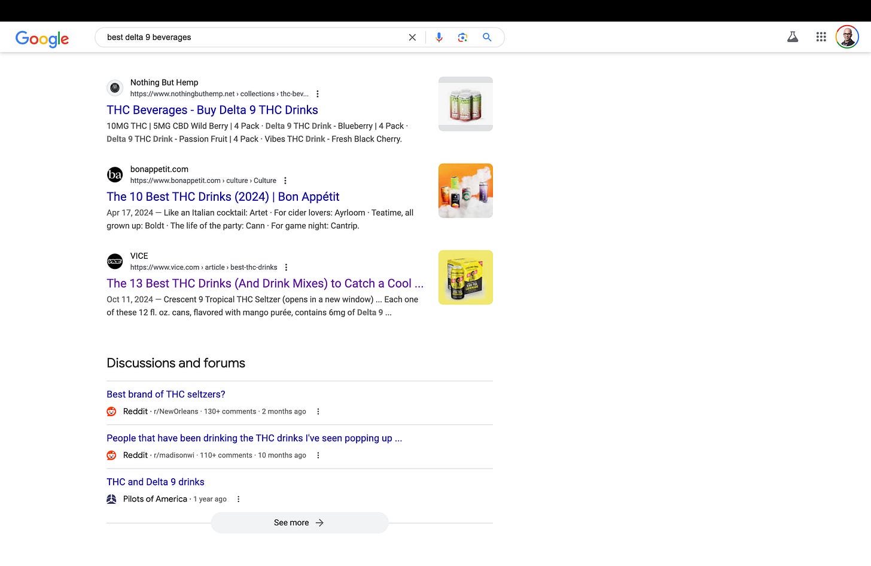
Task: Open The 10 Best THC Drinks (2024) article
Action: 223,197
